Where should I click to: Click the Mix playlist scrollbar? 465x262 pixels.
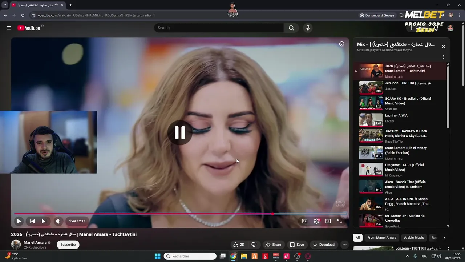coord(448,96)
